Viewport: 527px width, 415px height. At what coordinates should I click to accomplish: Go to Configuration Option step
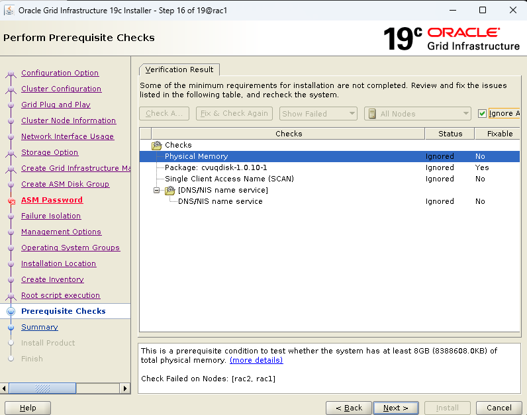pos(60,73)
